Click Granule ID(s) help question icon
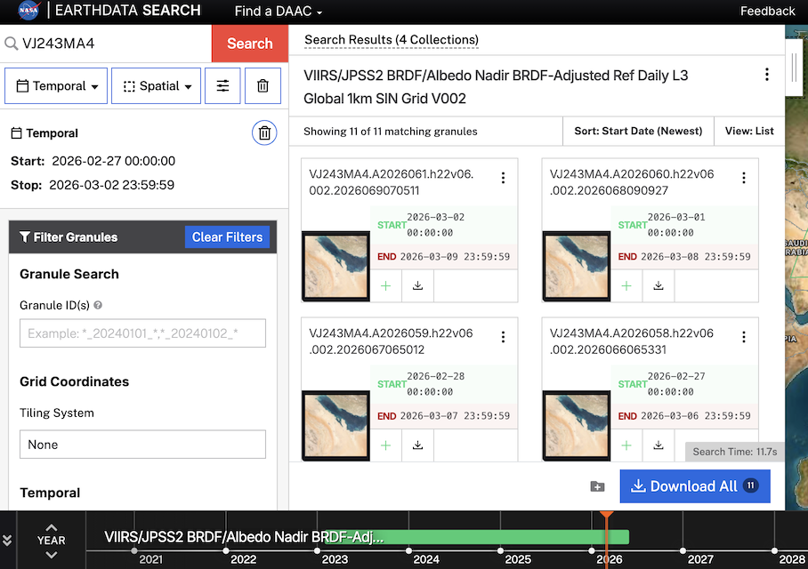 (98, 305)
